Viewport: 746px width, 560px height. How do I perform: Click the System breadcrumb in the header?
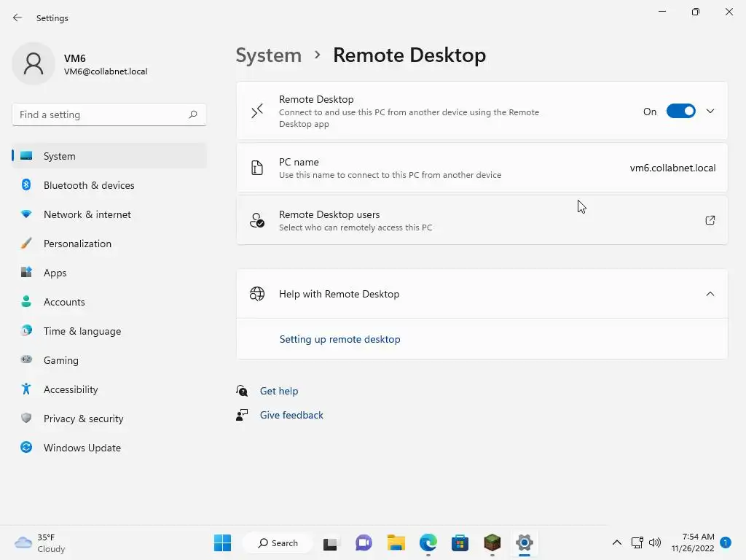click(x=268, y=55)
